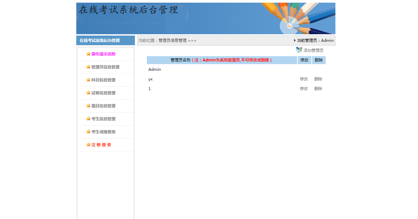This screenshot has width=418, height=219.
Task: Select the administrator named 1
Action: pyautogui.click(x=150, y=89)
